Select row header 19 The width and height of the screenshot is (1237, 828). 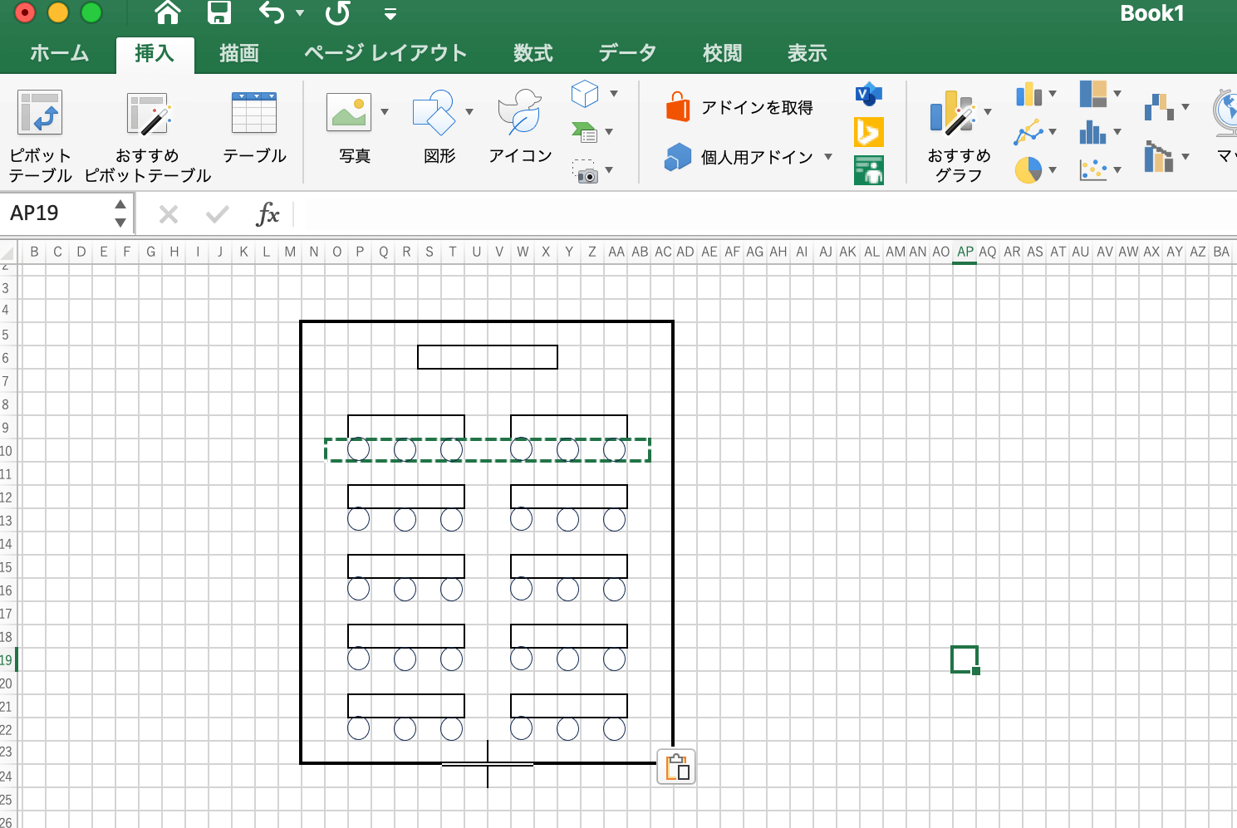pyautogui.click(x=7, y=660)
